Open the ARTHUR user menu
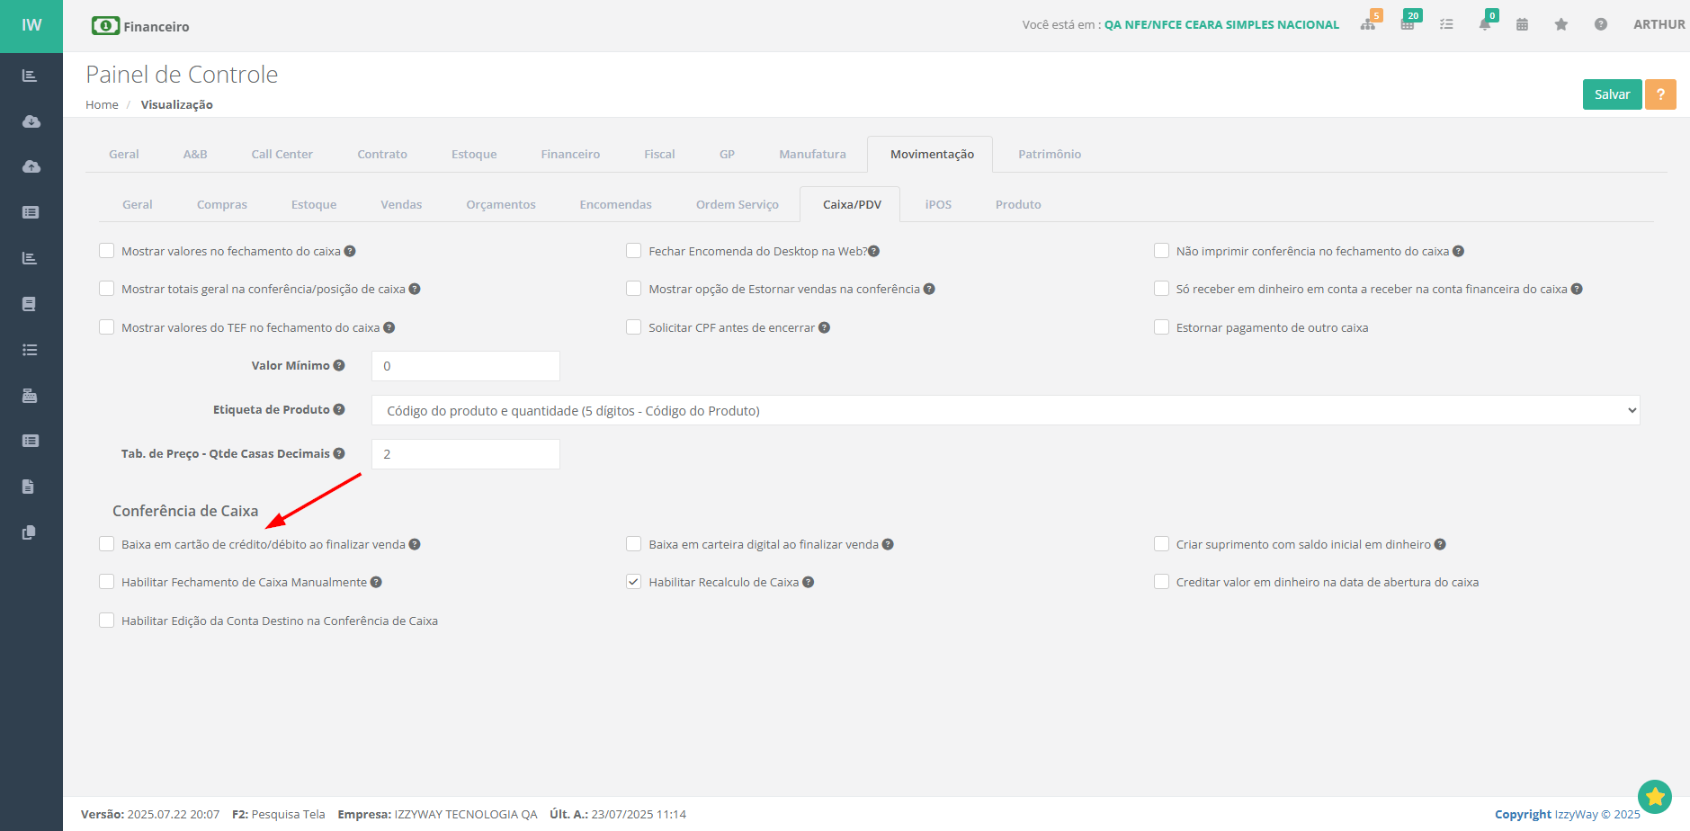Image resolution: width=1690 pixels, height=831 pixels. [x=1659, y=24]
